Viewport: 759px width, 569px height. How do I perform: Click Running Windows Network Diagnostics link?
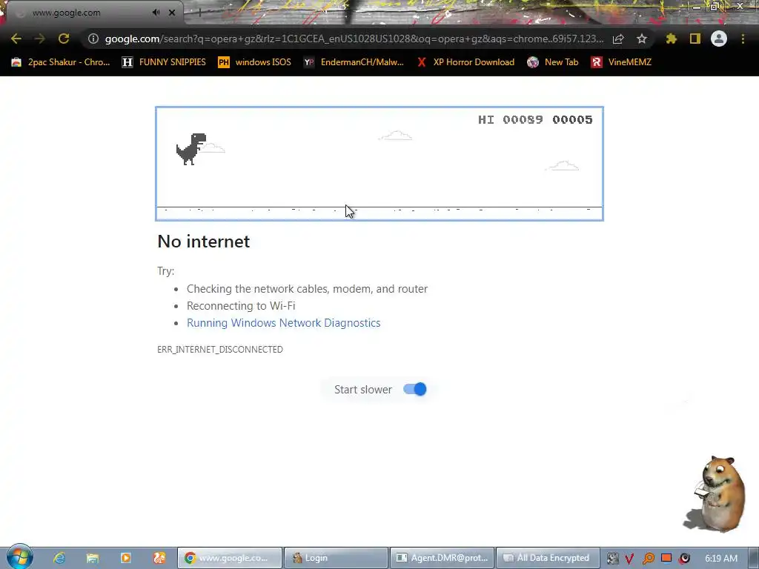tap(284, 323)
